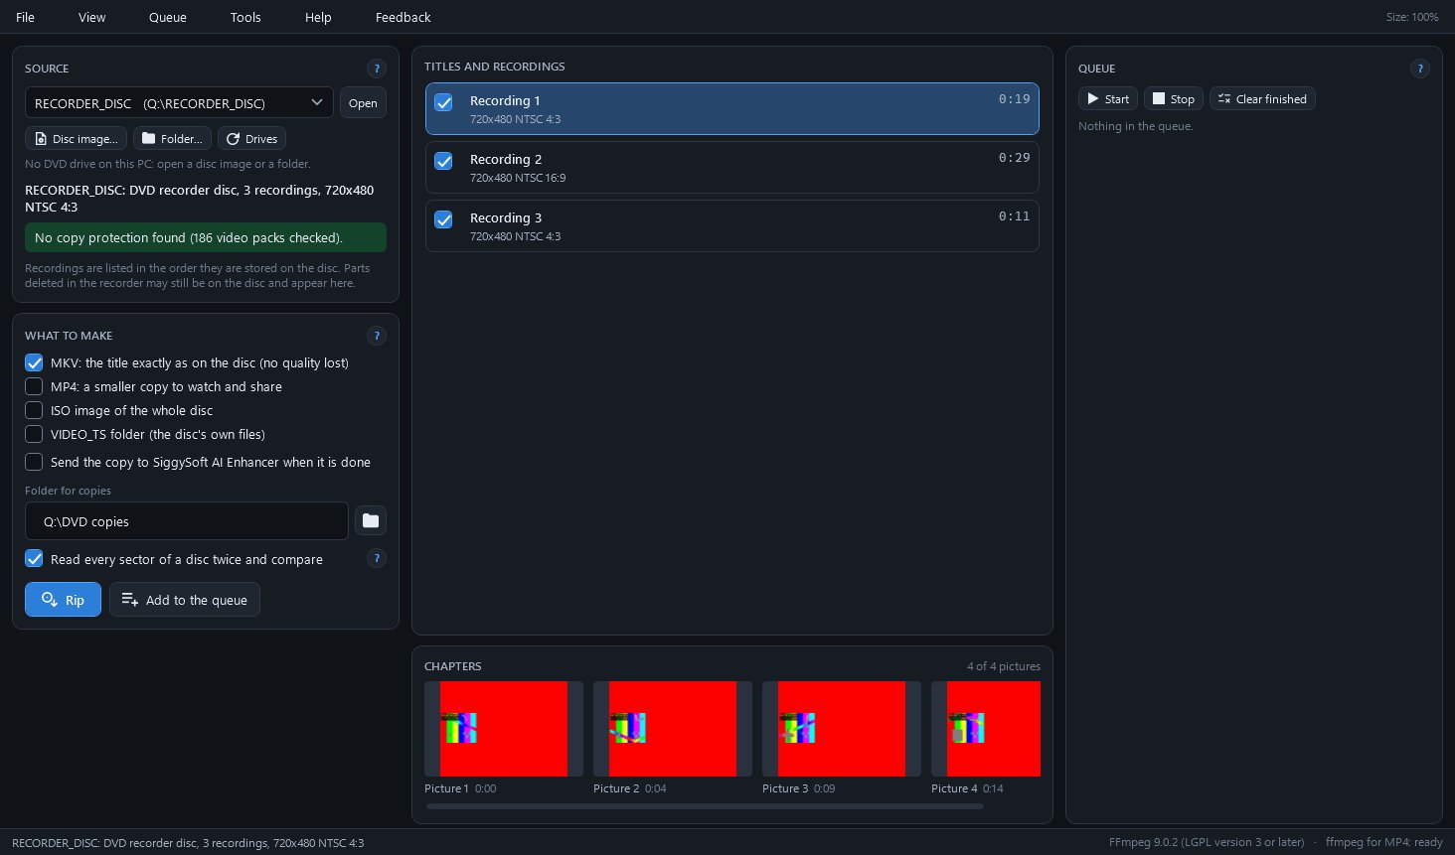Viewport: 1455px width, 855px height.
Task: Browse for the copies folder
Action: click(x=370, y=520)
